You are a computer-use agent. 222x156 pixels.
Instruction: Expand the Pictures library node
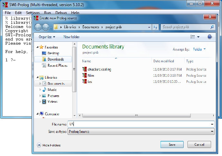click(x=40, y=96)
